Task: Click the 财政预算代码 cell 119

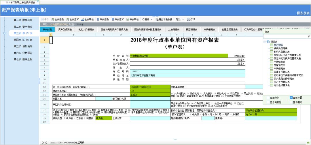Action: click(150, 91)
